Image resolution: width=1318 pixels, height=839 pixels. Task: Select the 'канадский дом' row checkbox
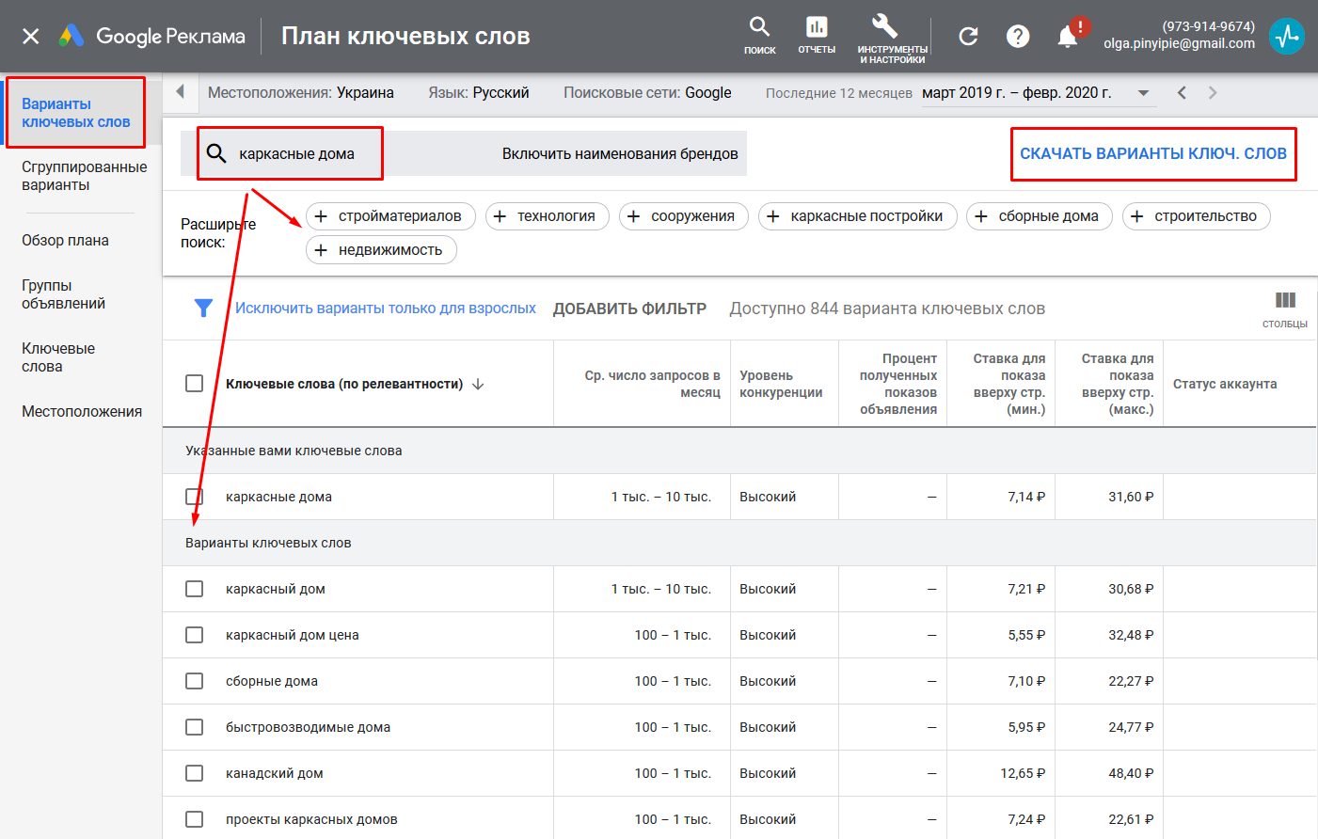pyautogui.click(x=195, y=773)
